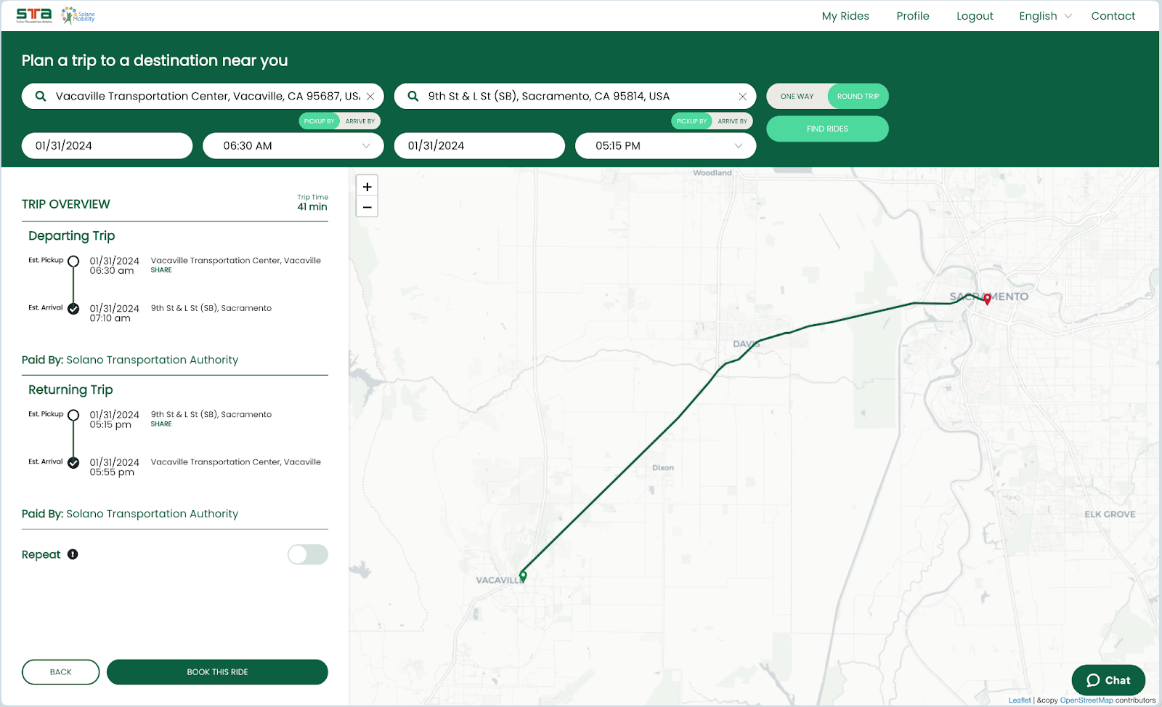Click the departure date field 01/31/2024
This screenshot has height=707, width=1162.
107,145
